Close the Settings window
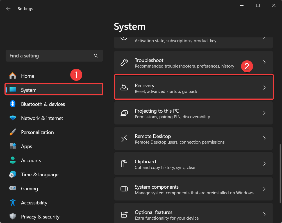Viewport: 282px width, 223px height. point(274,5)
